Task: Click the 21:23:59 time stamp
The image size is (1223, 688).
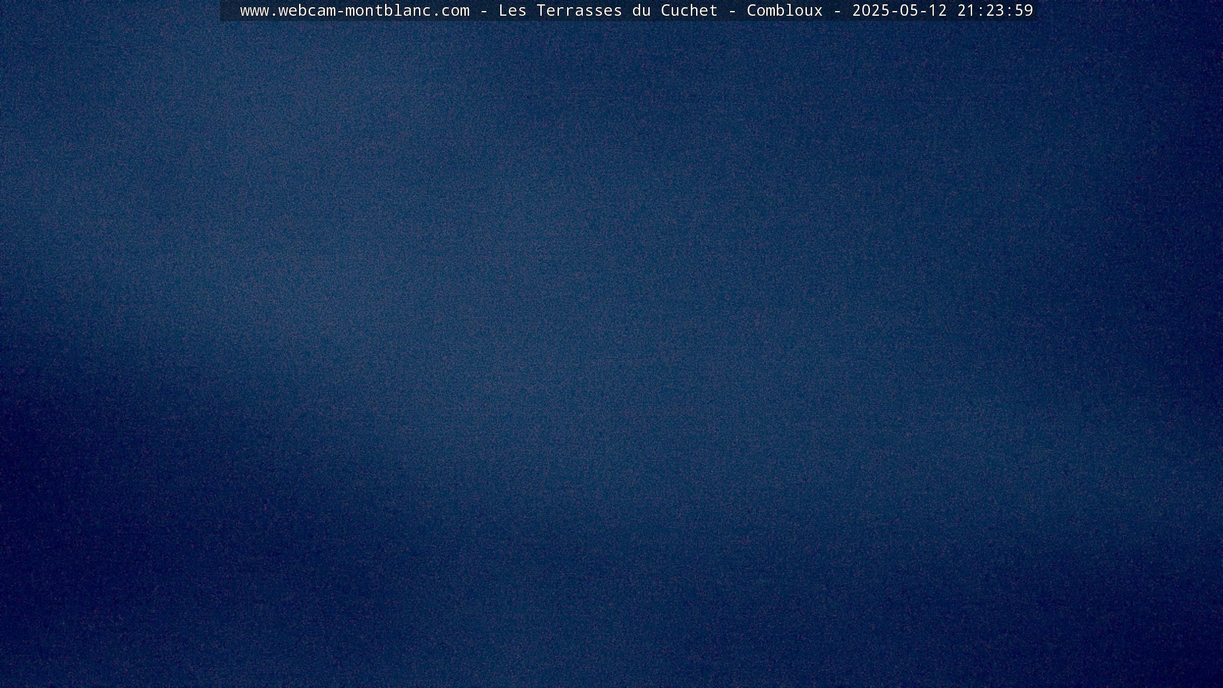Action: coord(995,11)
